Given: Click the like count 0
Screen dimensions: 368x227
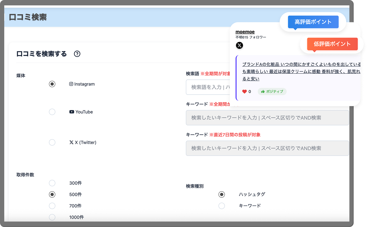Looking at the screenshot, I should [x=250, y=91].
